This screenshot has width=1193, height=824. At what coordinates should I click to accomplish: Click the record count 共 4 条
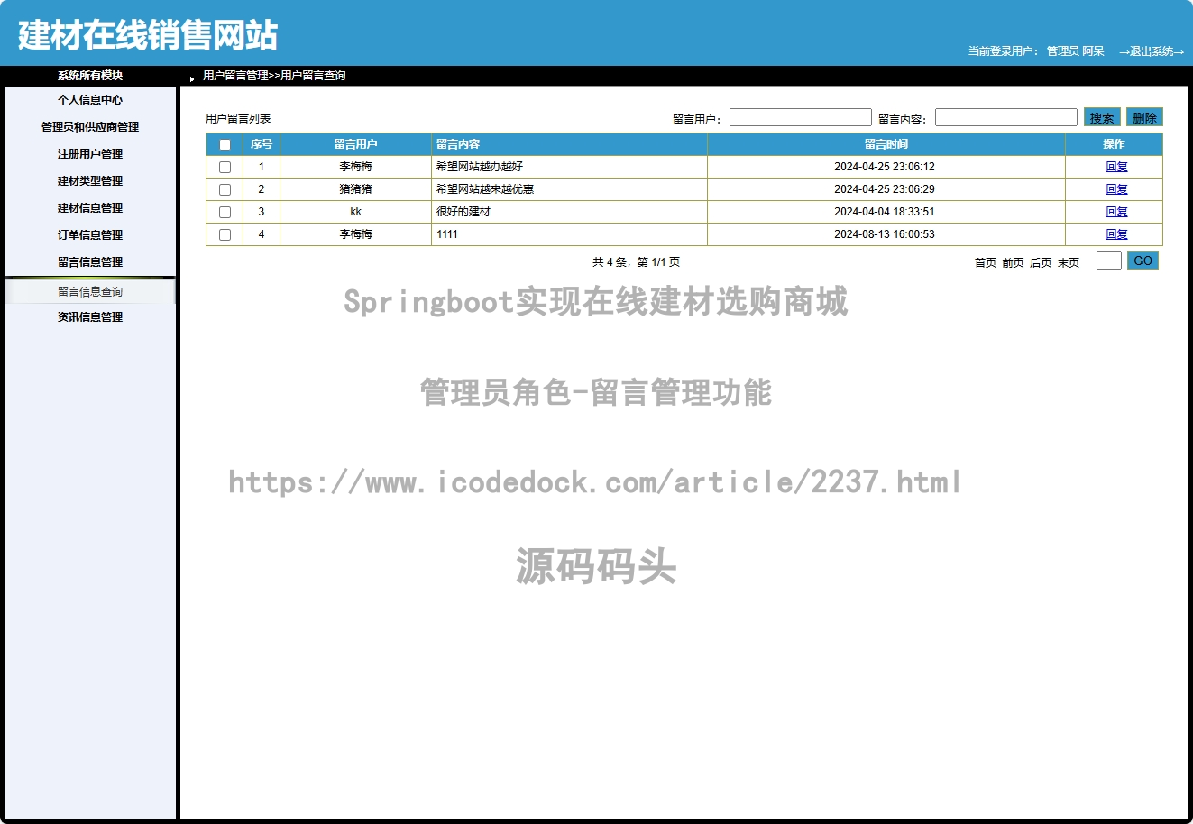coord(610,262)
